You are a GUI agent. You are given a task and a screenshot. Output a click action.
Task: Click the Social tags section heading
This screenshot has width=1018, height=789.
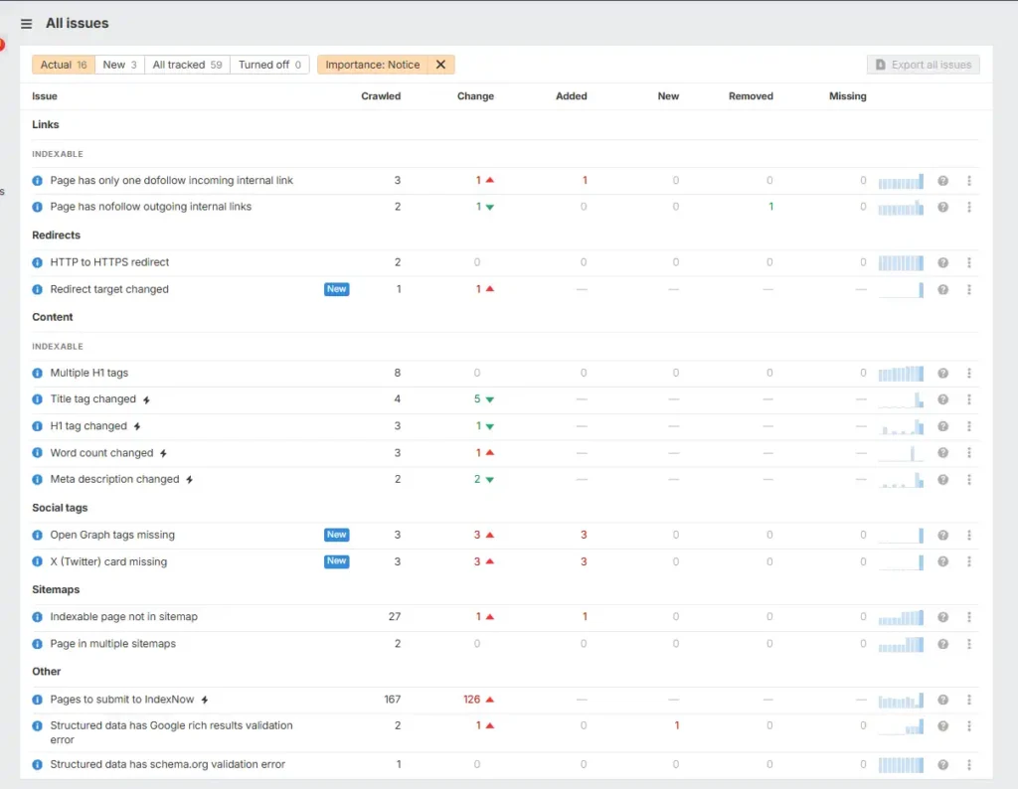click(x=60, y=508)
